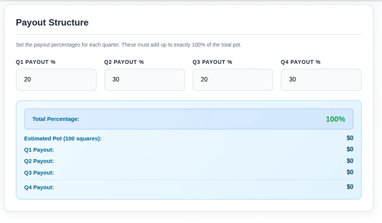Click the Estimated Pot $0 amount

click(x=350, y=138)
